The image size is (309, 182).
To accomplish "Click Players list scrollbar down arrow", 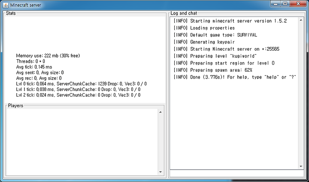I will point(161,172).
